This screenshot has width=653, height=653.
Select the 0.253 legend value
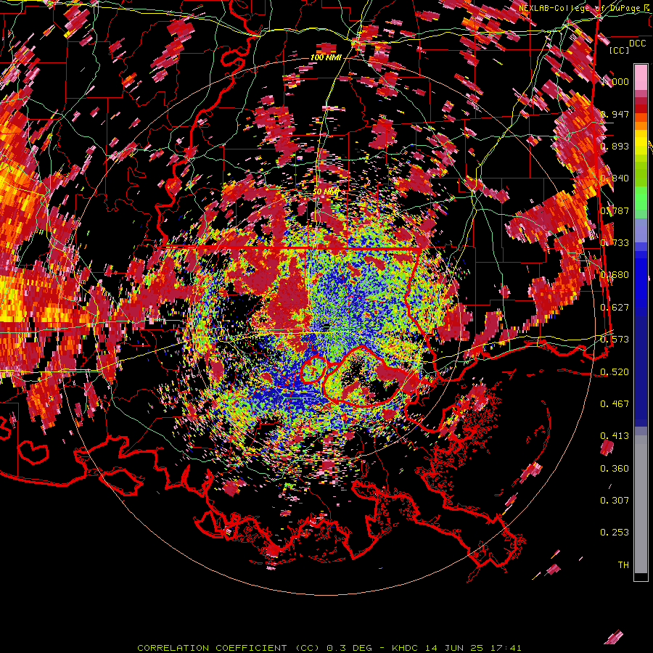click(615, 533)
